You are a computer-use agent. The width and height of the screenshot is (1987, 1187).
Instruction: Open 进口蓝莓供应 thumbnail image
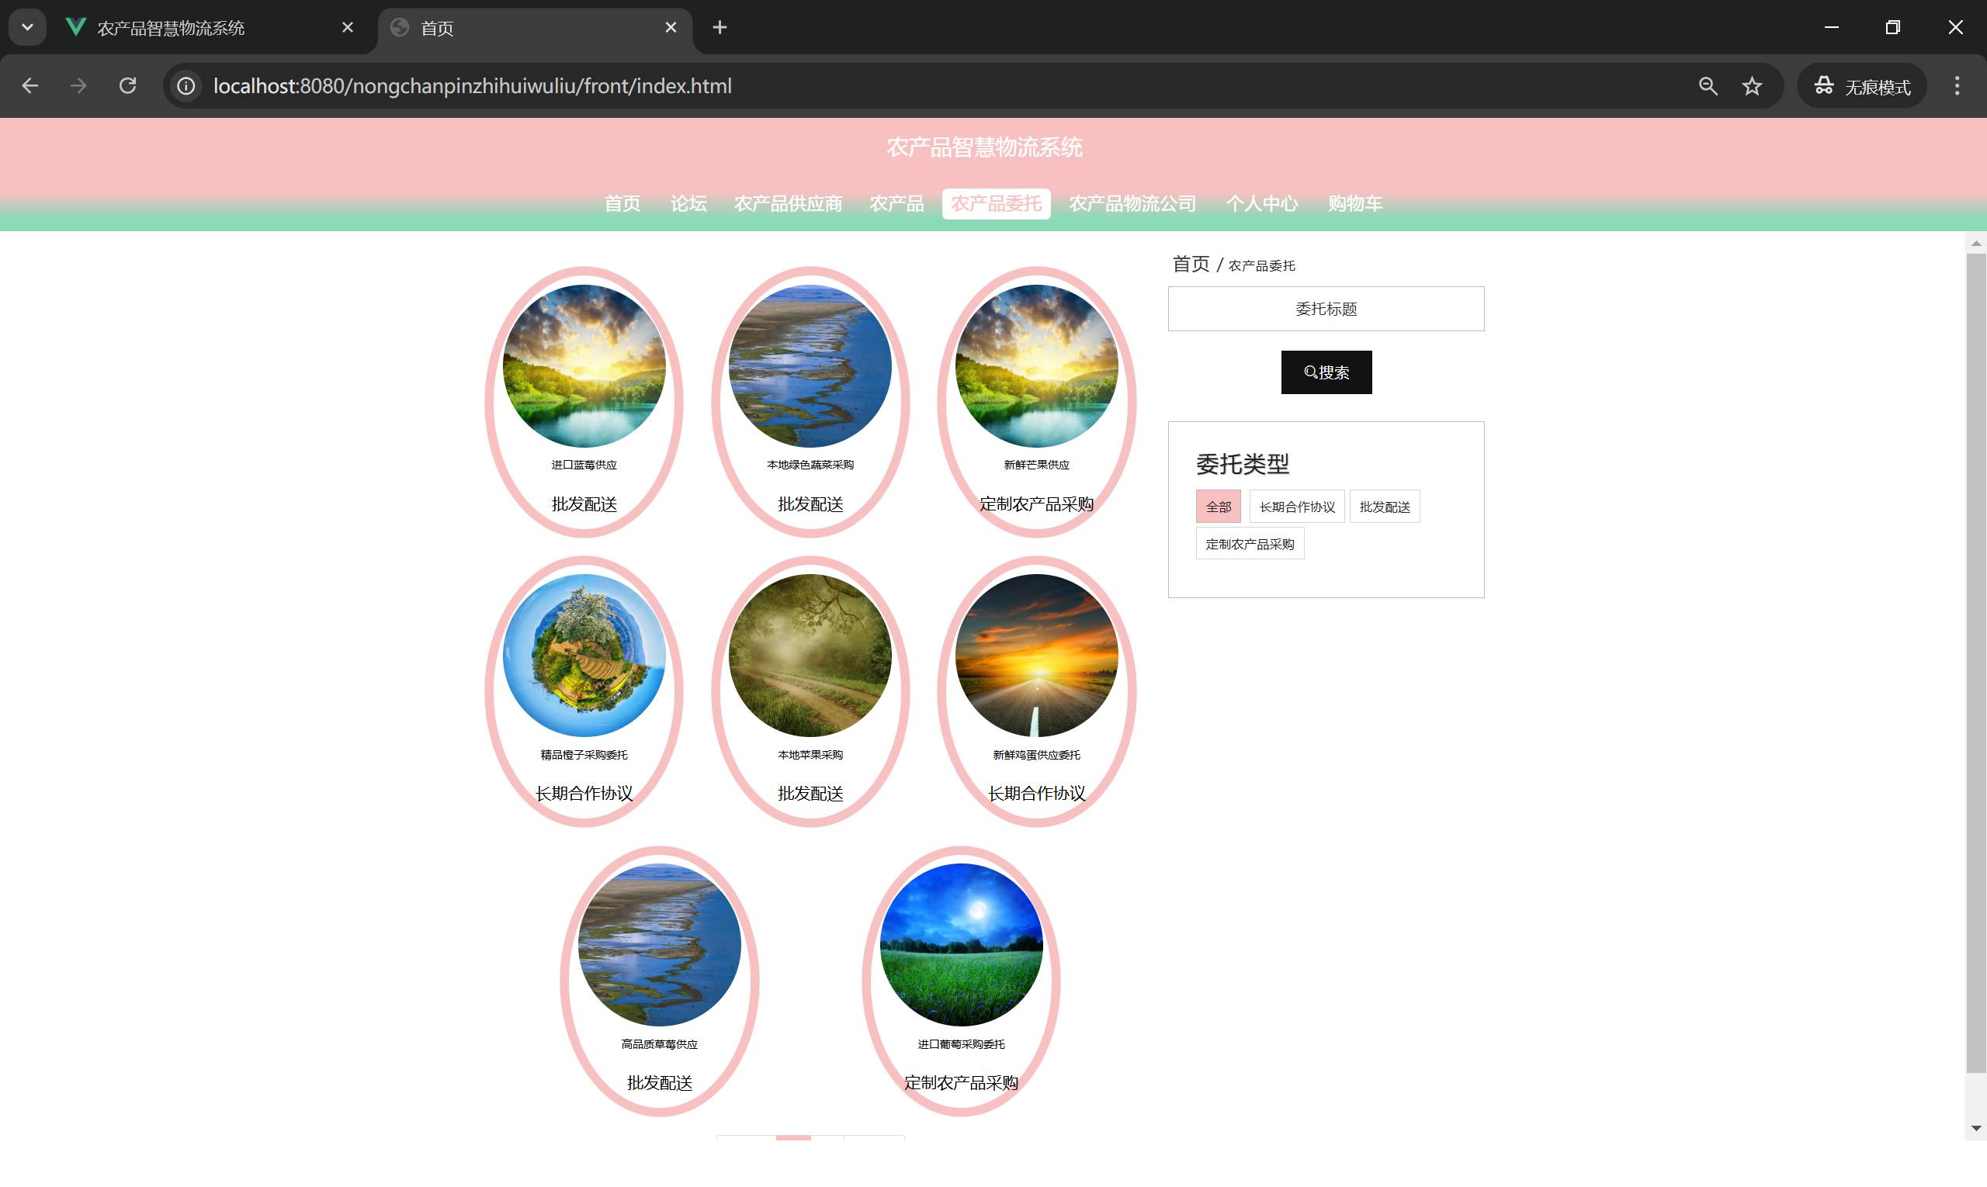[584, 365]
